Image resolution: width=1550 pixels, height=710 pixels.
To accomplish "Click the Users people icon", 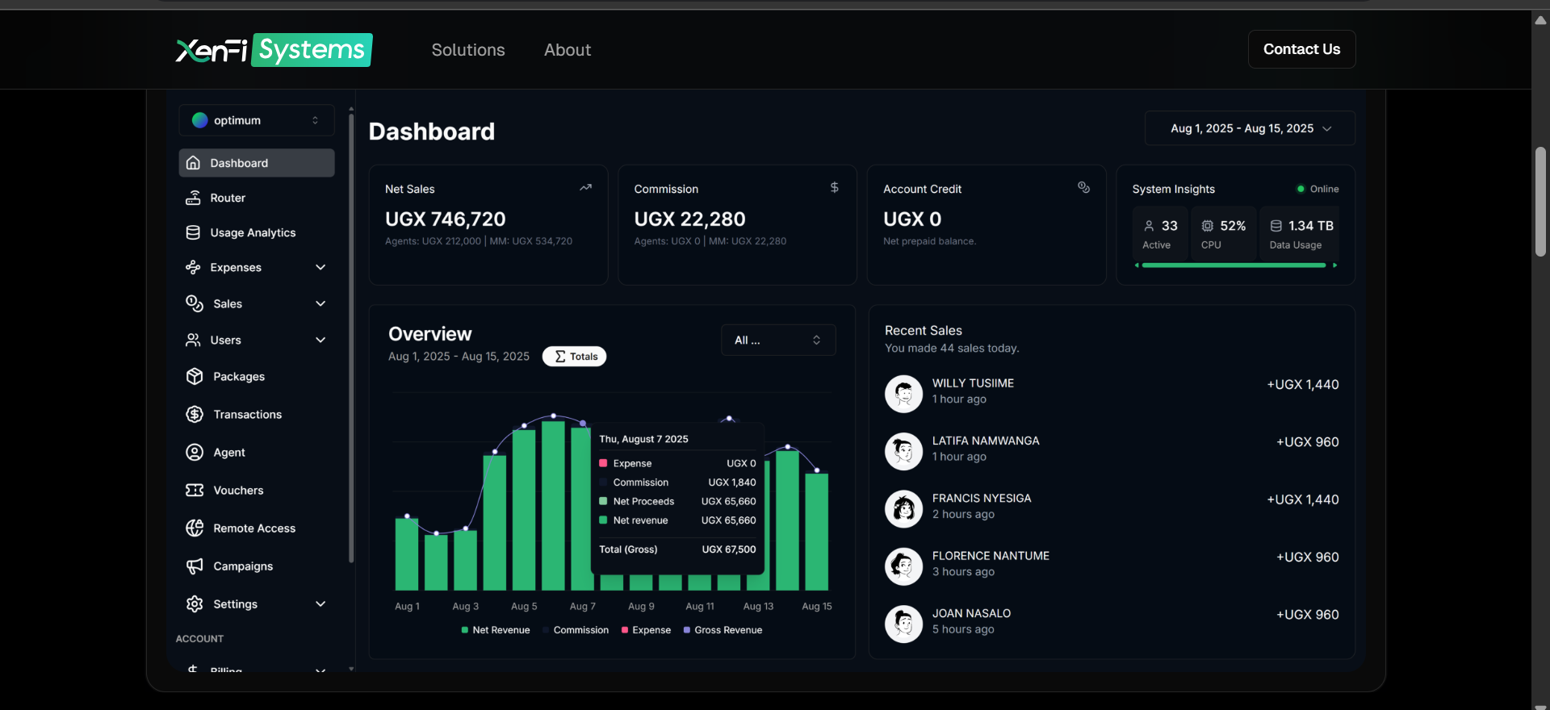I will pyautogui.click(x=193, y=340).
